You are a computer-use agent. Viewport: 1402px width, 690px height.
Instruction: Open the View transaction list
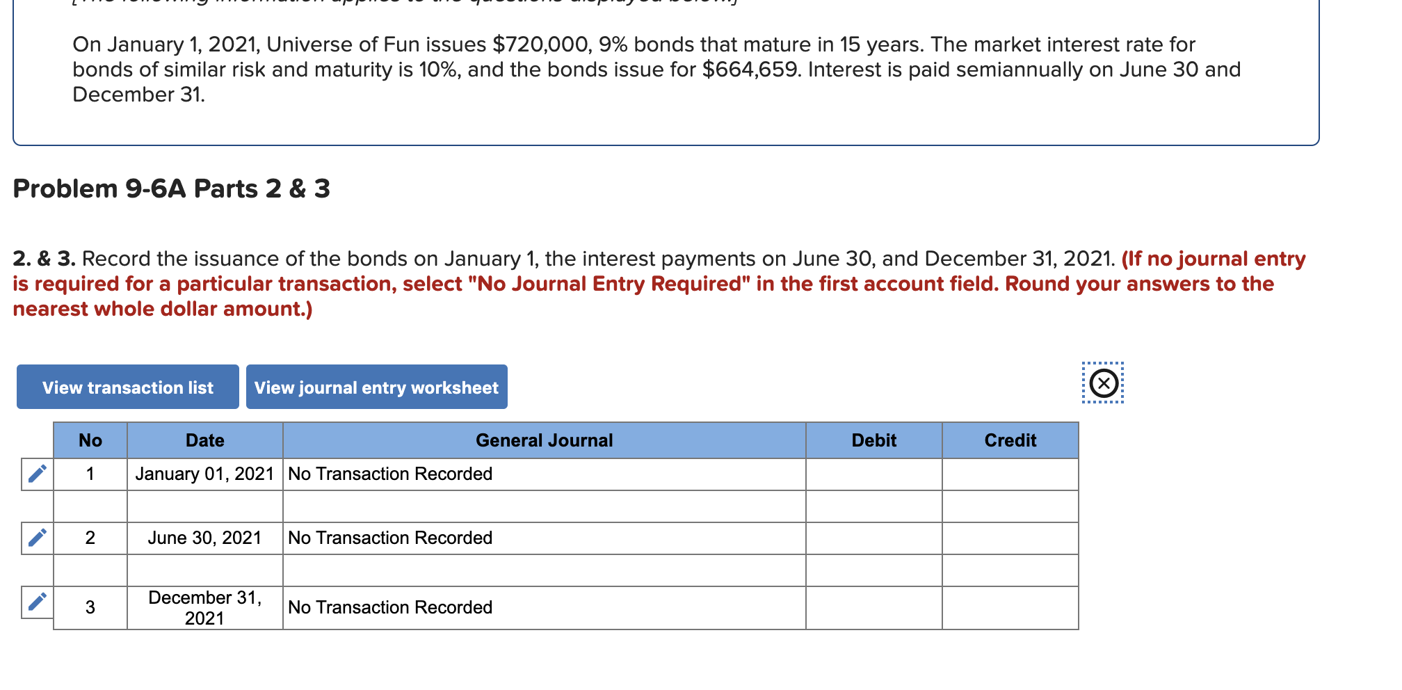point(127,387)
